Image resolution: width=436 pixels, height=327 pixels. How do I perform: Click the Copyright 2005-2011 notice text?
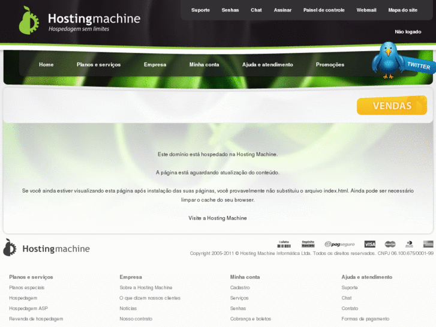(312, 253)
